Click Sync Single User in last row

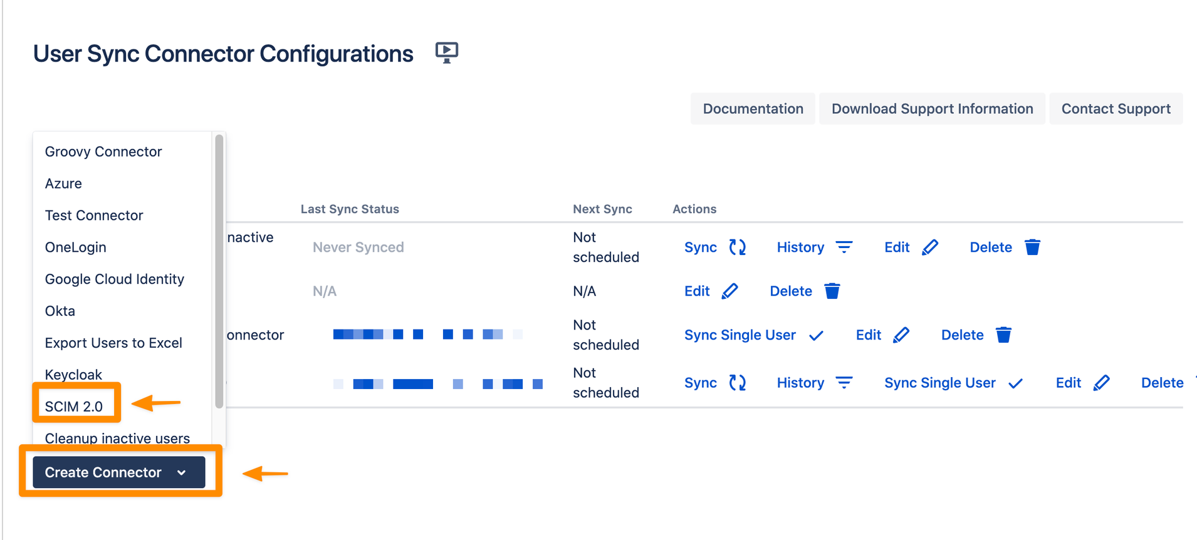coord(940,383)
